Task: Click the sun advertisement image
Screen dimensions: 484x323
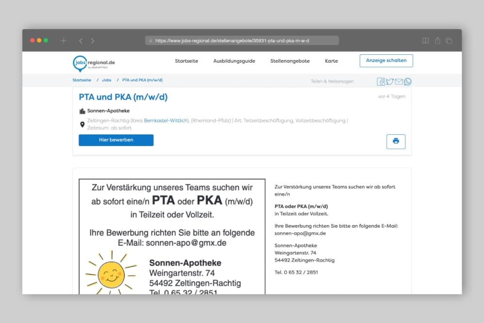Action: [172, 237]
